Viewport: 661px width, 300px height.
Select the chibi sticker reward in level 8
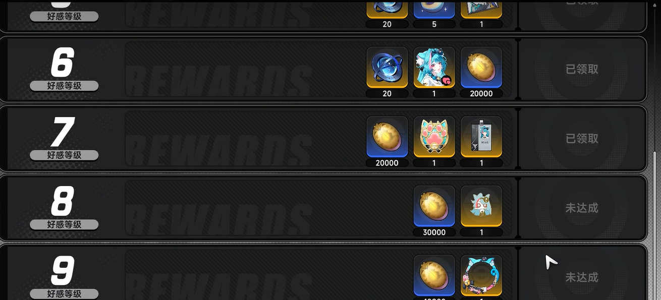click(x=481, y=206)
